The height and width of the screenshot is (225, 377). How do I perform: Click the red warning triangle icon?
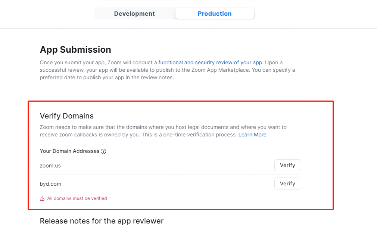click(x=42, y=199)
